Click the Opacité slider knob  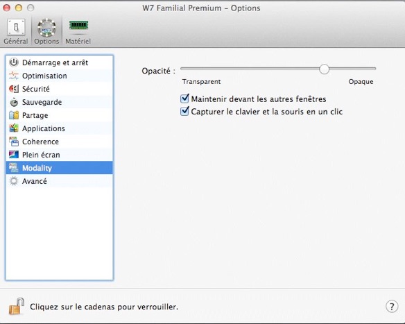click(324, 69)
